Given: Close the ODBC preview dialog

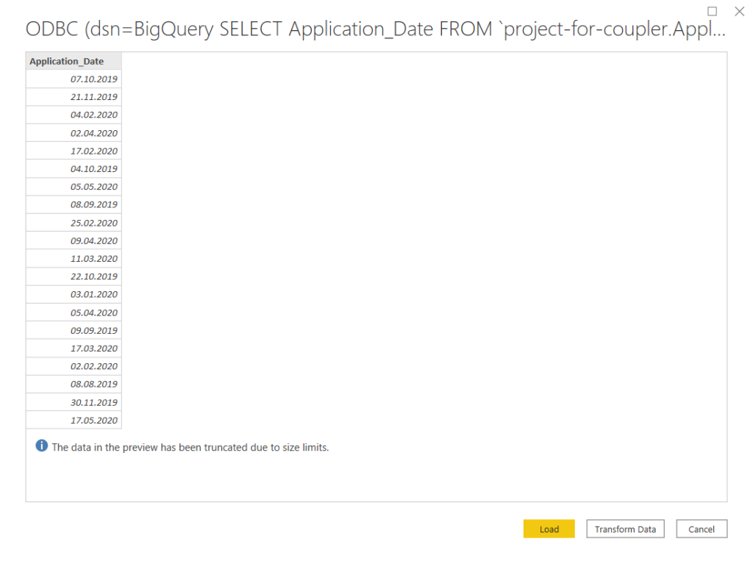Looking at the screenshot, I should click(739, 12).
